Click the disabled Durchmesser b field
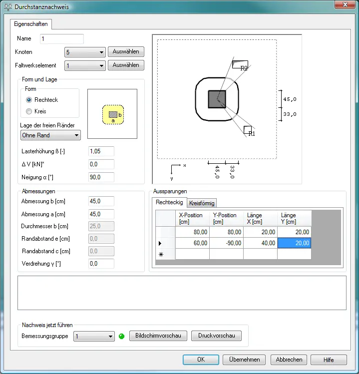The height and width of the screenshot is (374, 359). 101,226
